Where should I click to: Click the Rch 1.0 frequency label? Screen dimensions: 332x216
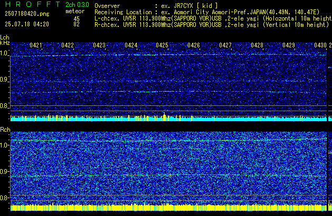[4, 145]
